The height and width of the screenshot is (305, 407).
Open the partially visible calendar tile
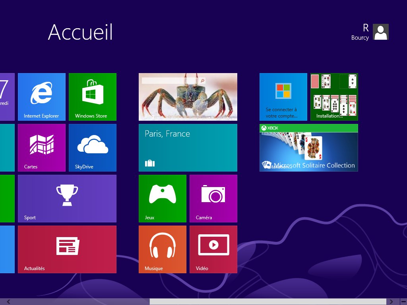[x=7, y=97]
